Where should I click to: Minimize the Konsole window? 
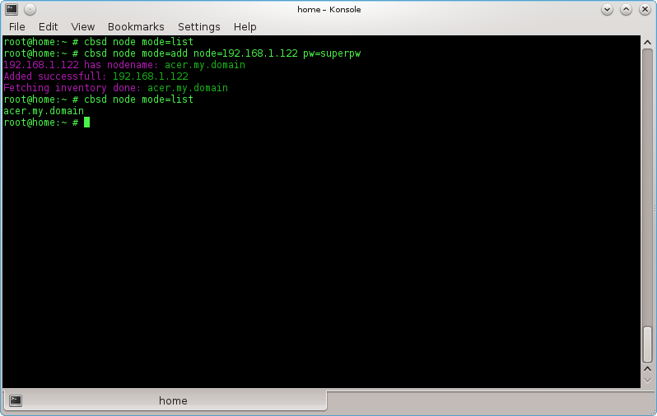(607, 9)
